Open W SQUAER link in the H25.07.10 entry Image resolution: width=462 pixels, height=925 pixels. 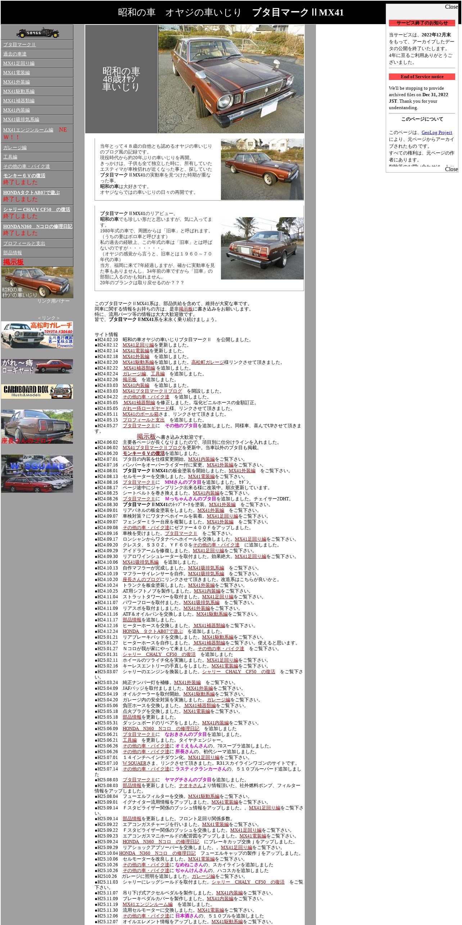click(x=135, y=763)
